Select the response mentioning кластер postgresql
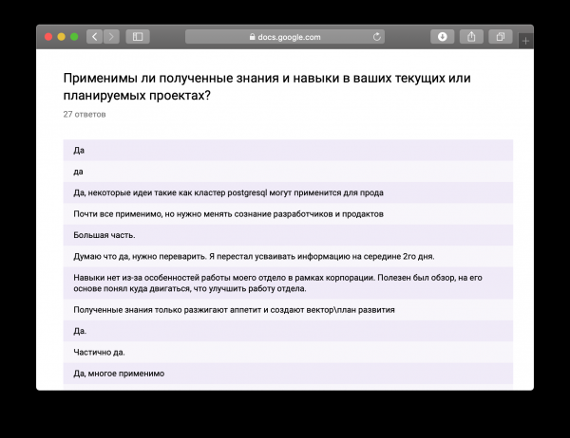The height and width of the screenshot is (438, 570). coord(288,192)
